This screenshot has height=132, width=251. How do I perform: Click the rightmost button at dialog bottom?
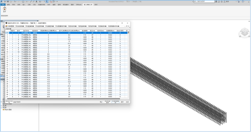pyautogui.click(x=127, y=102)
